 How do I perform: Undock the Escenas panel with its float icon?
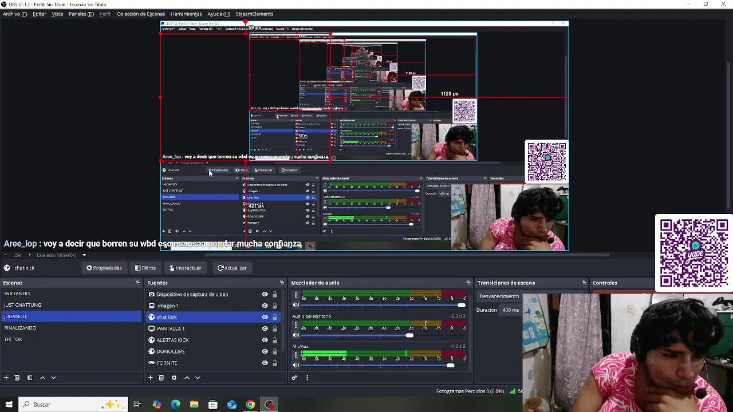(x=138, y=283)
